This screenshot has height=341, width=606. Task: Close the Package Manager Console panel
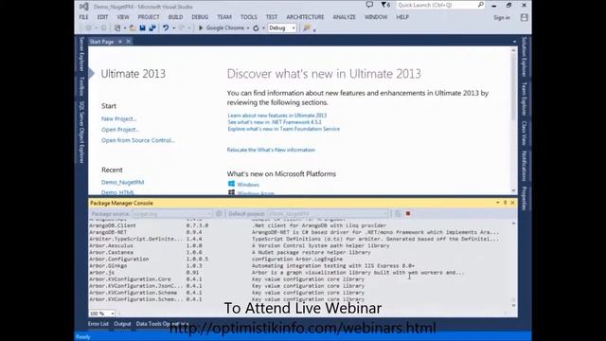(513, 203)
